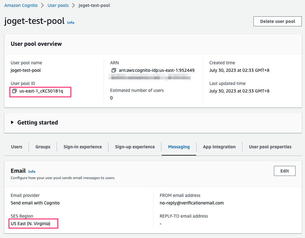This screenshot has height=238, width=305.
Task: Select the Sign-up experience tab
Action: pyautogui.click(x=135, y=147)
